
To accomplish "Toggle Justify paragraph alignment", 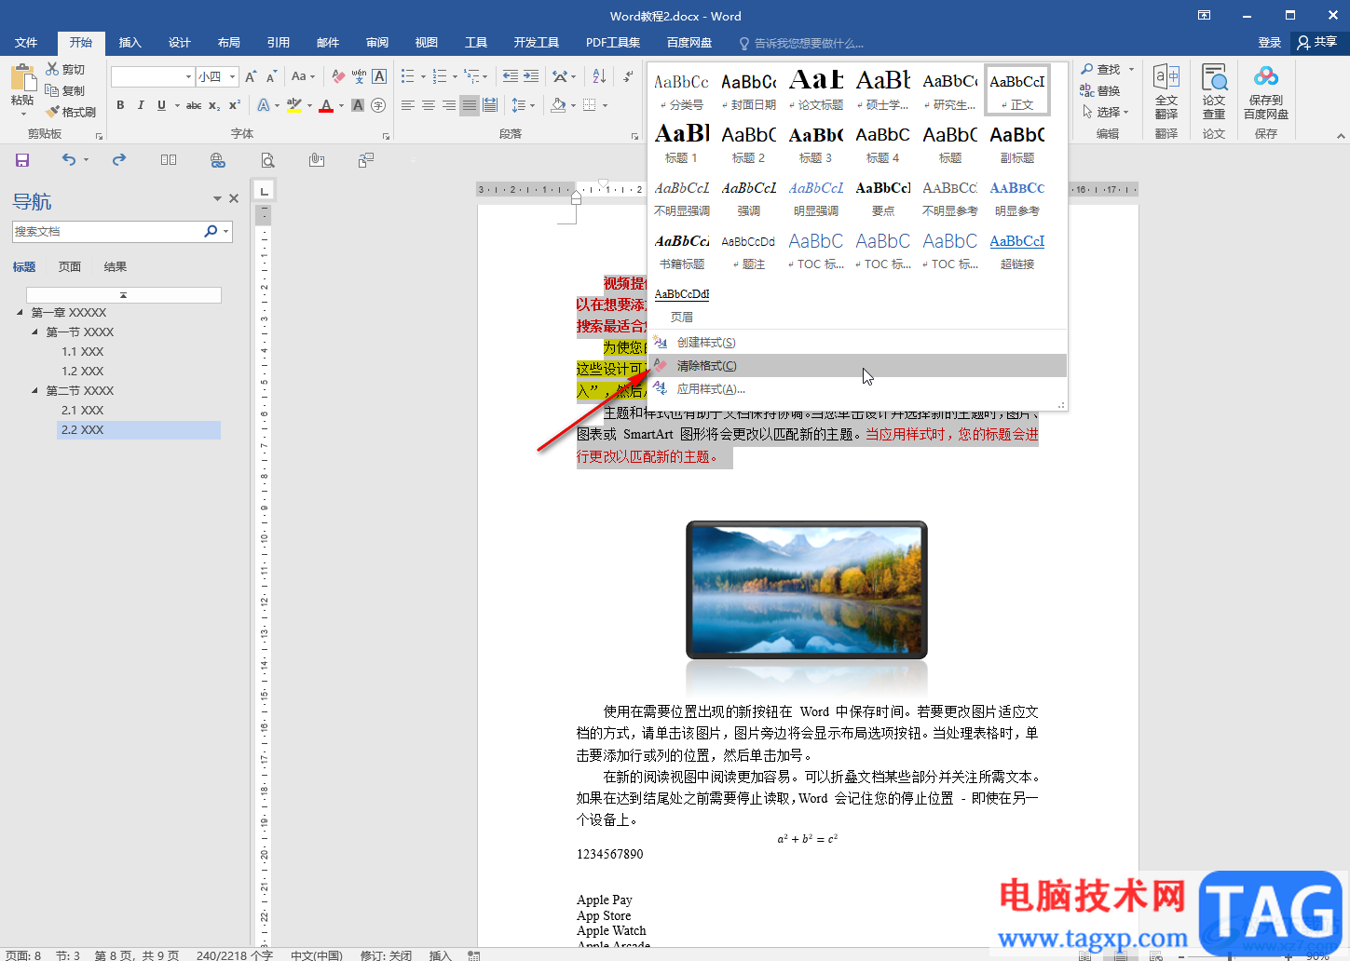I will pos(470,105).
